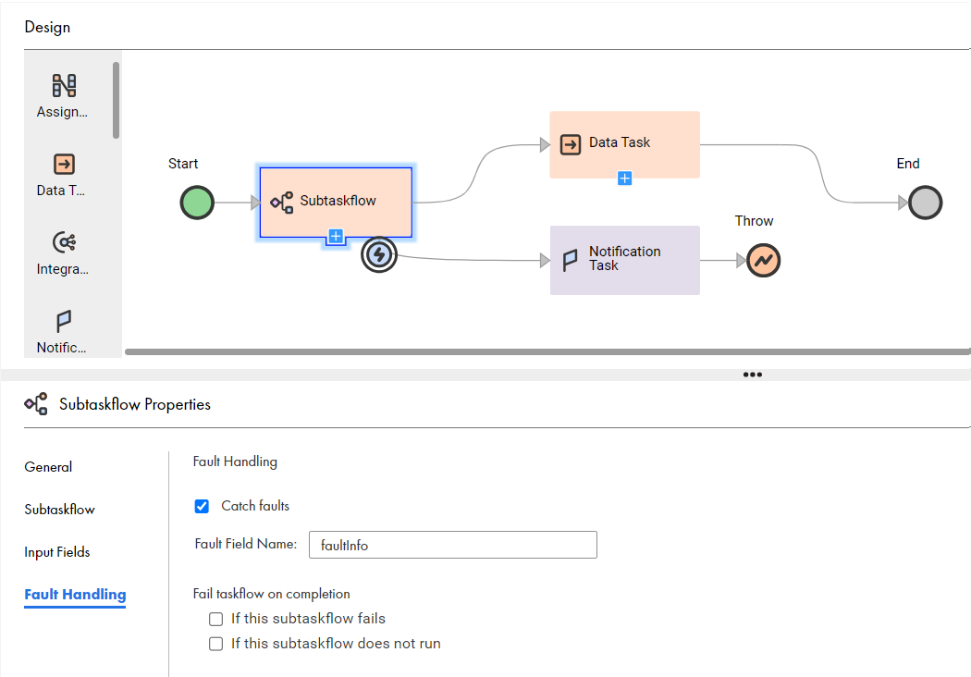Click the plus button under Subtaskflow step
971x677 pixels.
coord(336,237)
